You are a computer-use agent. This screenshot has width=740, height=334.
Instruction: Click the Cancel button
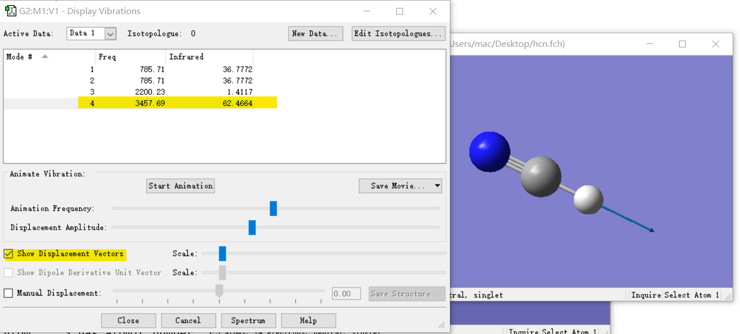188,320
